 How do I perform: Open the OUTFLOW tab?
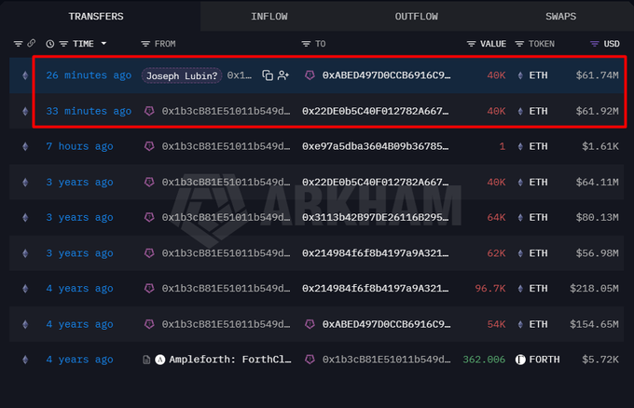tap(416, 17)
